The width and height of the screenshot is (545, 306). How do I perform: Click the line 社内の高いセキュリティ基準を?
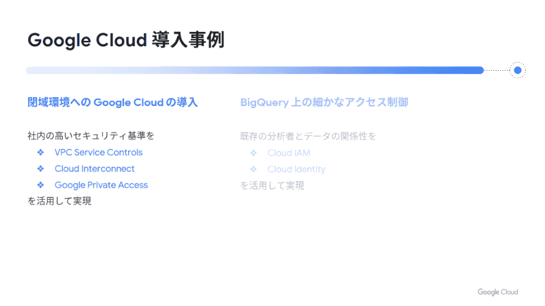tap(91, 136)
